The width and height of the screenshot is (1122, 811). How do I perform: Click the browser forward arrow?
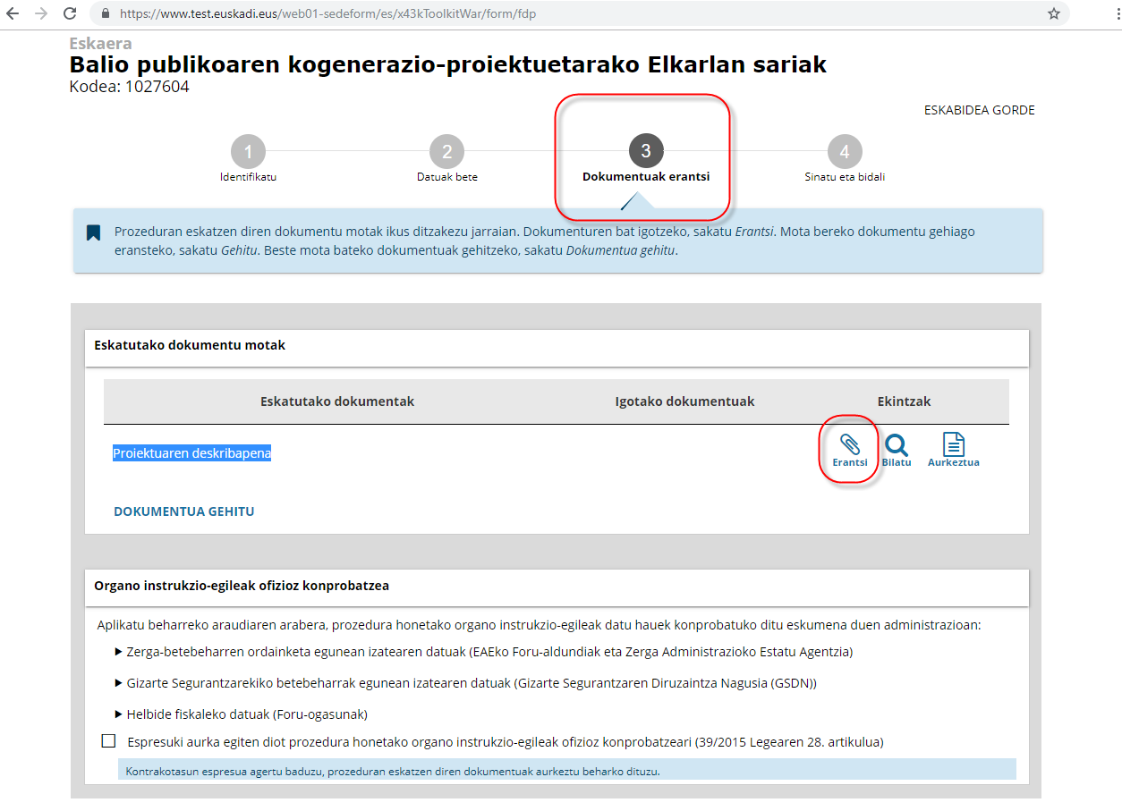coord(41,13)
